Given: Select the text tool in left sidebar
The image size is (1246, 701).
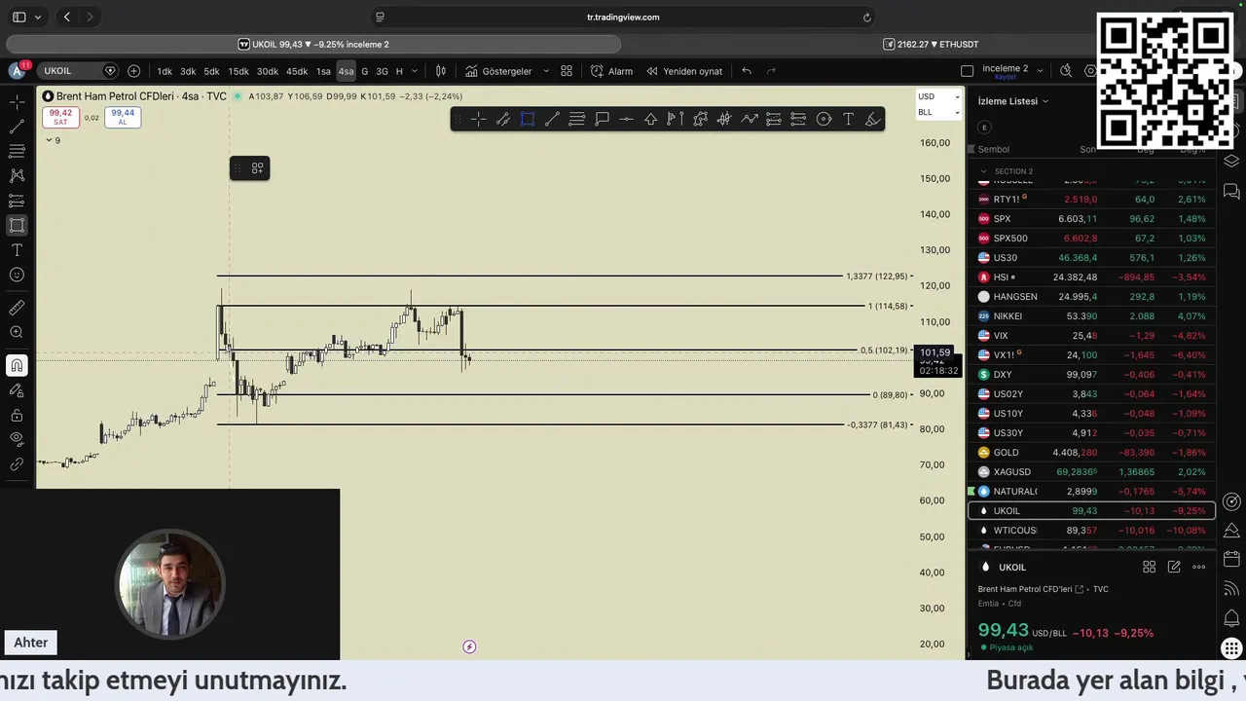Looking at the screenshot, I should [x=18, y=250].
